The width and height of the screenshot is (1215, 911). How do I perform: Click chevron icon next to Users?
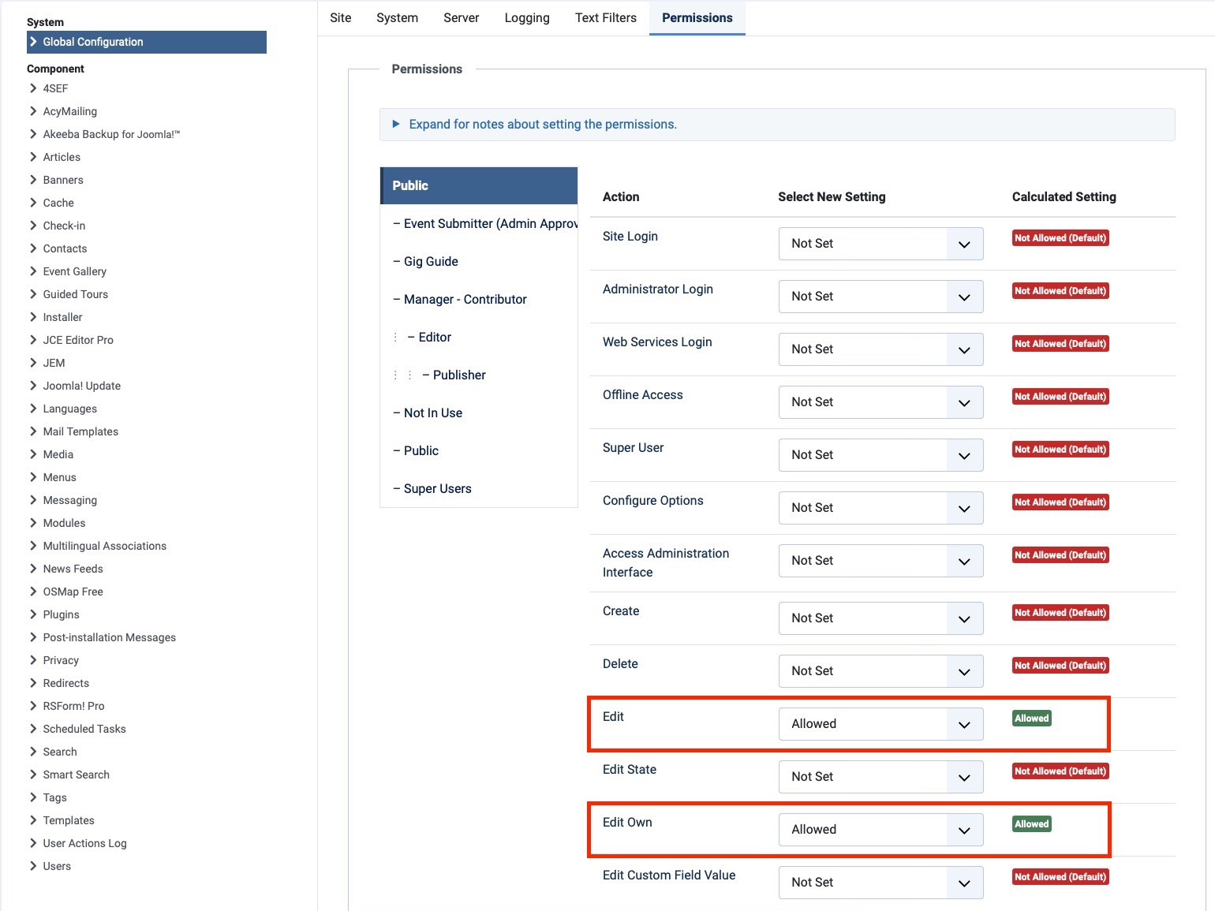[x=33, y=866]
